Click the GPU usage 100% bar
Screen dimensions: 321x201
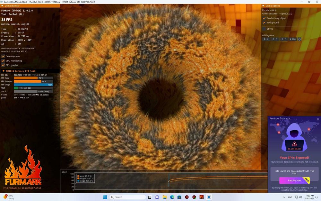[33, 85]
